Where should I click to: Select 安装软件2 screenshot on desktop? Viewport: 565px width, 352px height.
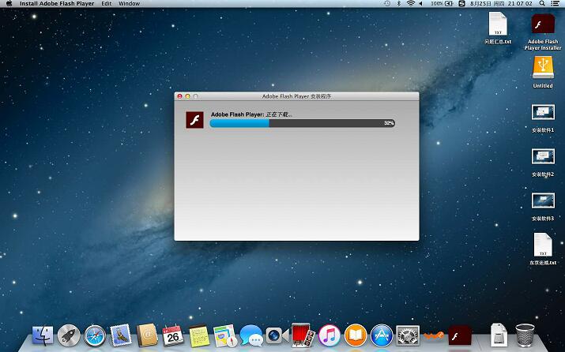tap(543, 163)
